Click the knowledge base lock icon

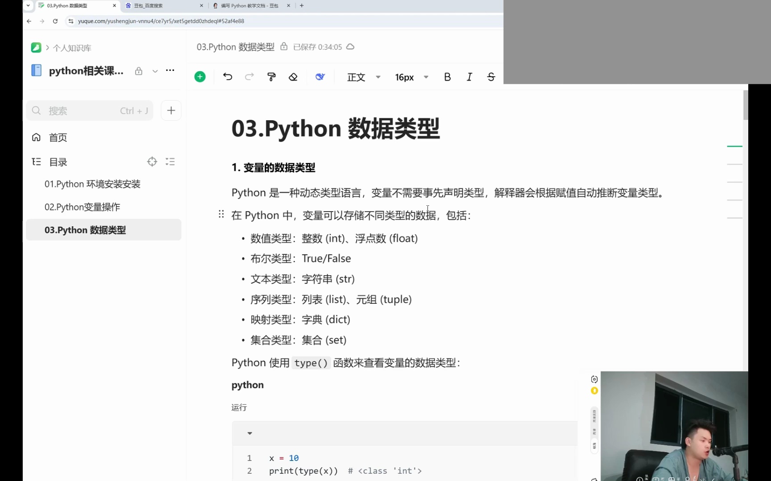pyautogui.click(x=139, y=71)
